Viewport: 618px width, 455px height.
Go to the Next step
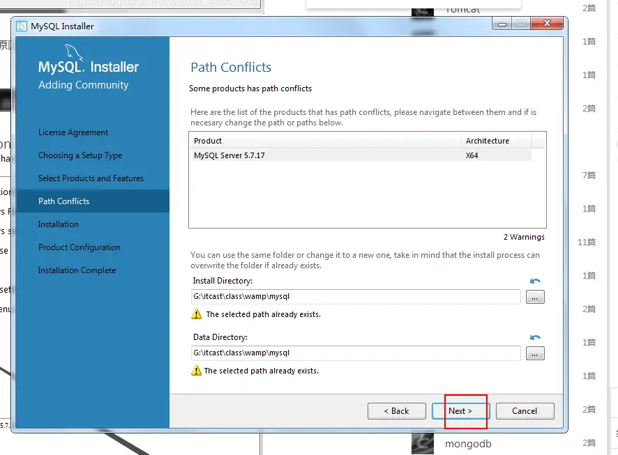pyautogui.click(x=460, y=411)
